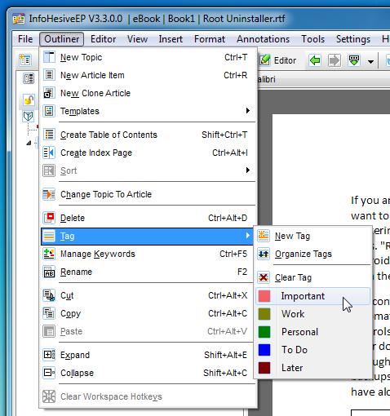Open the View menu
Viewport: 390px width, 416px height.
(137, 39)
